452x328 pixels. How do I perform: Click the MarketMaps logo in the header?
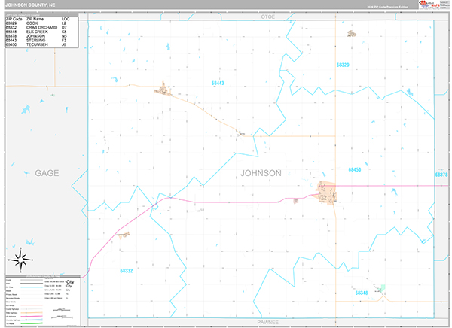[429, 5]
